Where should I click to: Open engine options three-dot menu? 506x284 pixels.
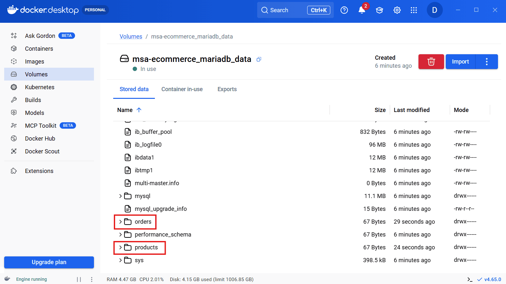[x=92, y=280]
